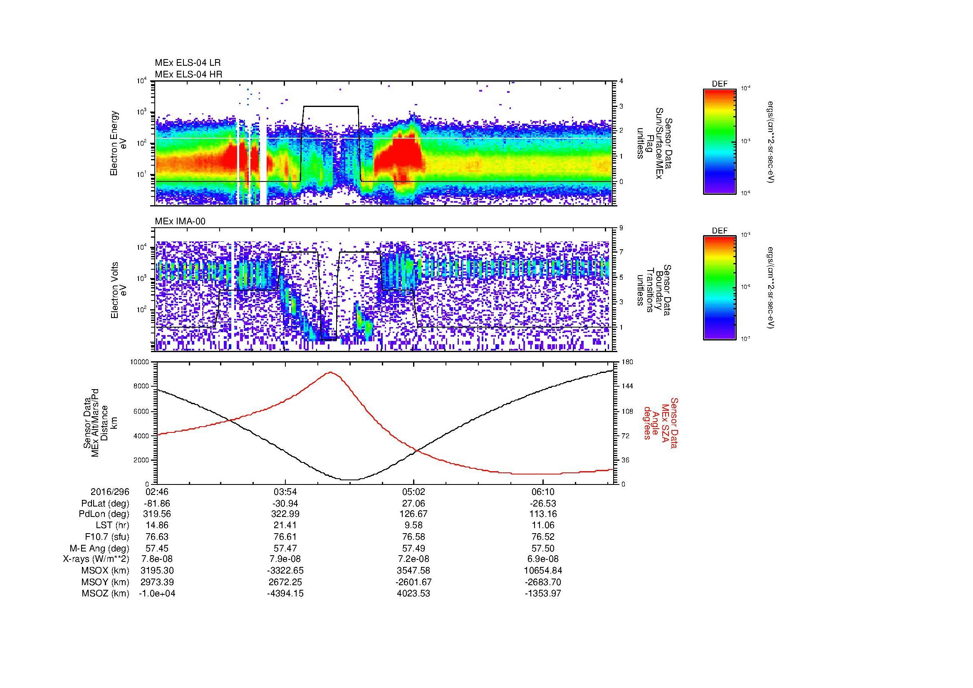The image size is (973, 688).
Task: Click the 'MSOX (km)' row label
Action: pos(105,571)
